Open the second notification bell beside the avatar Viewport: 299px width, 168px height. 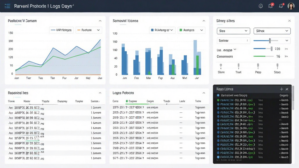tap(281, 6)
